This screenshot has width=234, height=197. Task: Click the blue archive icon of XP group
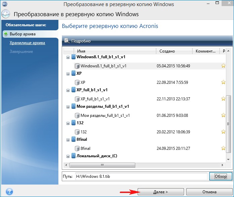73,73
